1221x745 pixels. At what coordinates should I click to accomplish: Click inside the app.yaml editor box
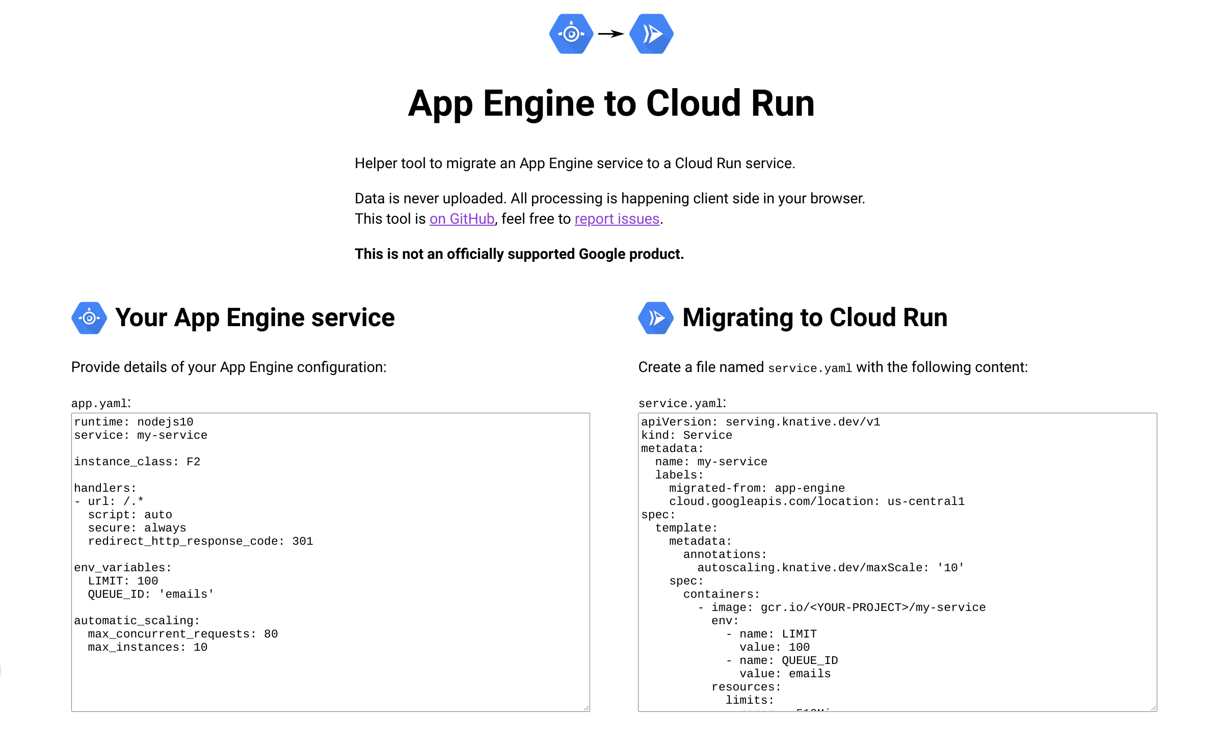(330, 561)
